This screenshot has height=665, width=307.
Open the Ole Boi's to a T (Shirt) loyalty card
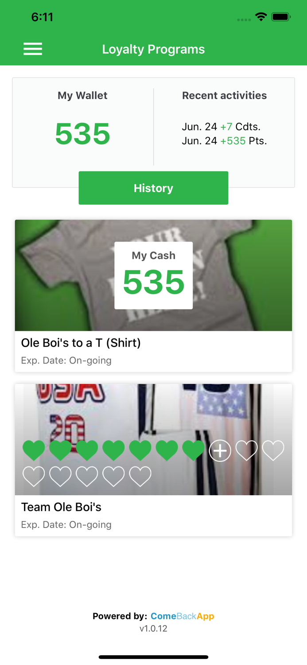(x=153, y=295)
